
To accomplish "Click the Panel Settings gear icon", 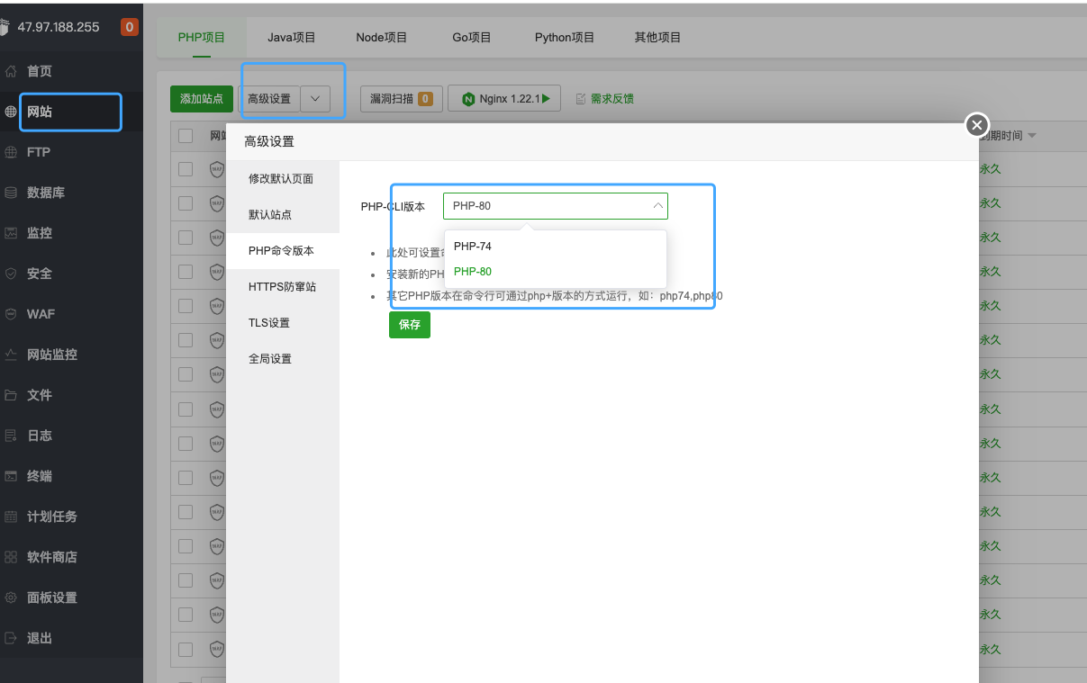I will point(11,598).
